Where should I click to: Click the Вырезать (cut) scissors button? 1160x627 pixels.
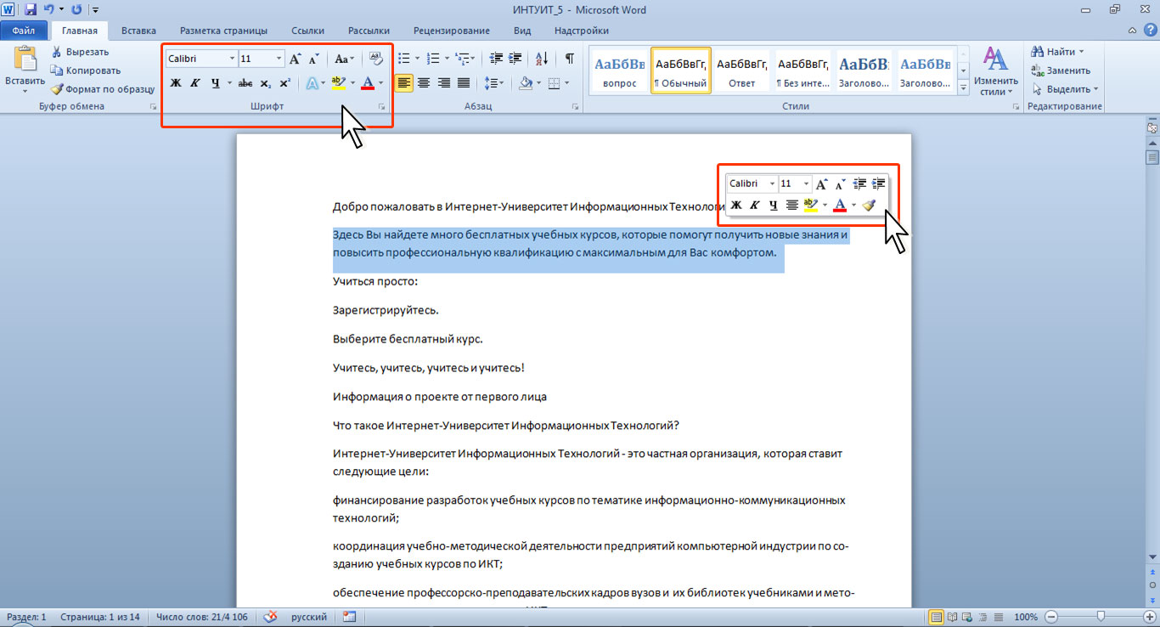point(79,52)
